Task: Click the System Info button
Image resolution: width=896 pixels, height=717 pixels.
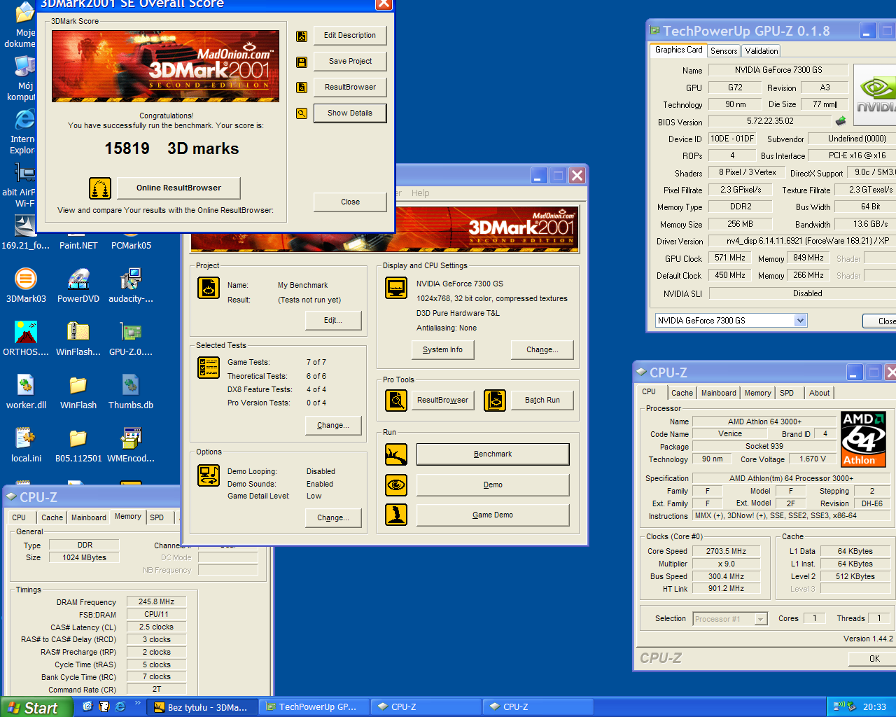Action: tap(442, 350)
